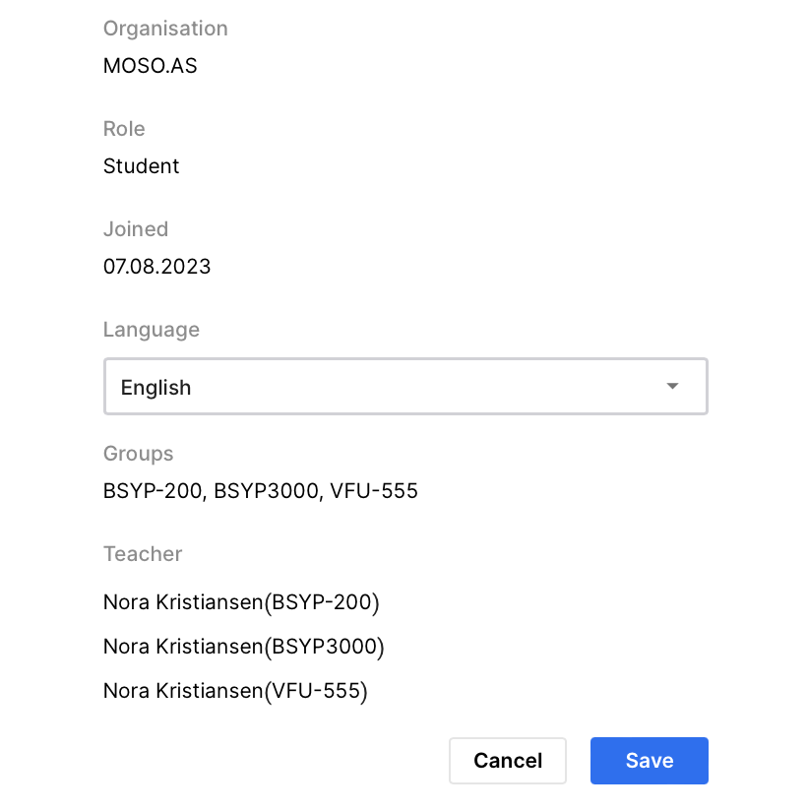Open the Language dropdown showing English
This screenshot has width=807, height=811.
click(x=404, y=387)
